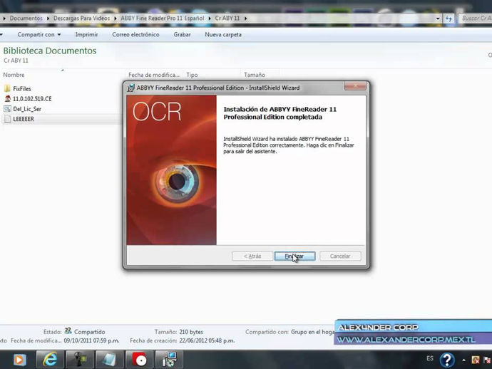
Task: Click Cr ABY 11 in the address path
Action: click(x=227, y=19)
